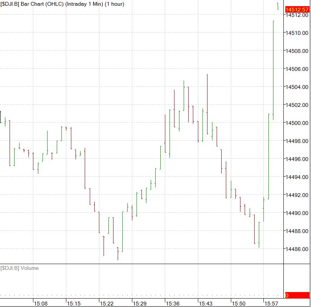Select the 14486.00 price axis label

(296, 249)
